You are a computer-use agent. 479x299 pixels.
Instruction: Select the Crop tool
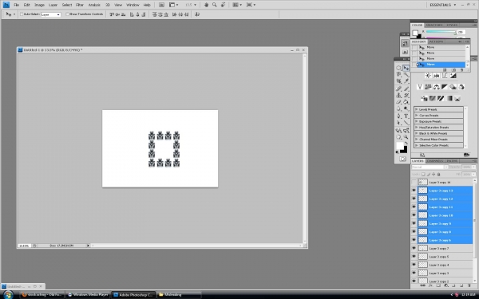click(x=399, y=81)
